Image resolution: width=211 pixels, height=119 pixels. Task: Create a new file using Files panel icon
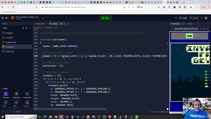(23, 28)
